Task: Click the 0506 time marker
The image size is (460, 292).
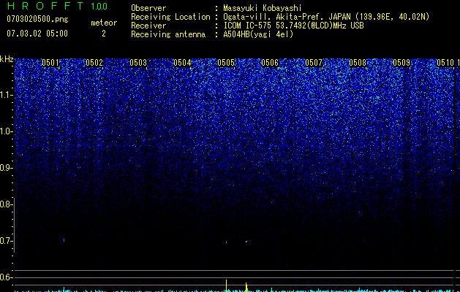Action: pyautogui.click(x=270, y=63)
